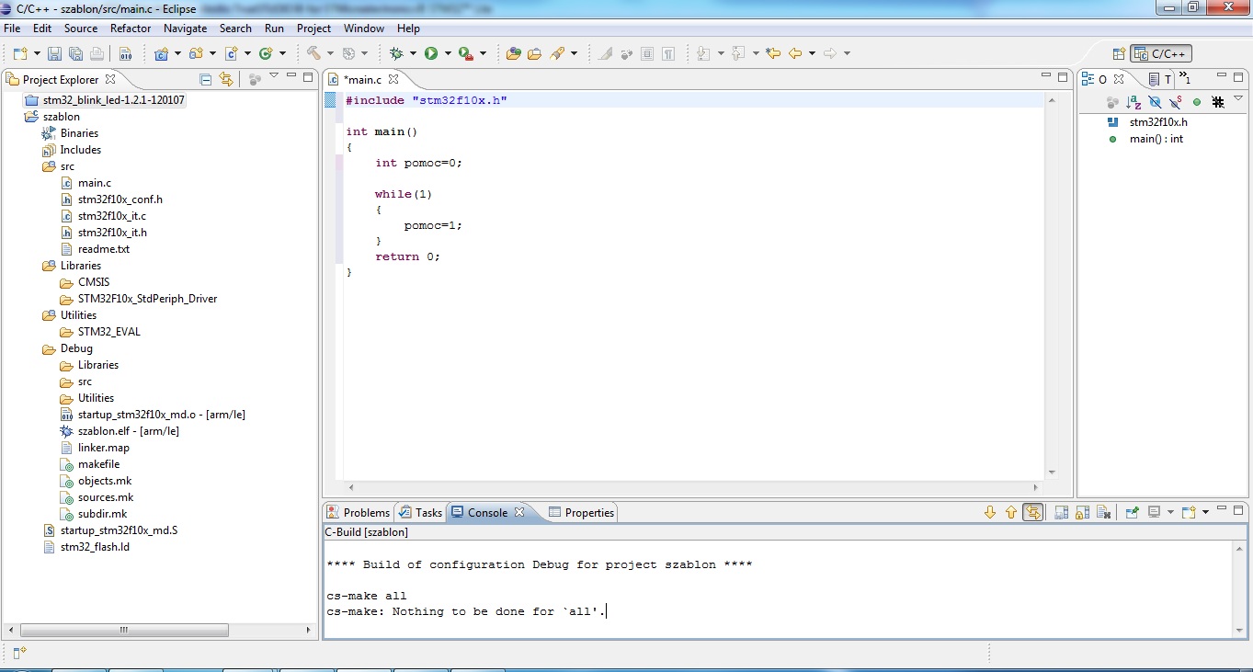Switch to the Properties tab
The height and width of the screenshot is (672, 1253).
point(582,513)
